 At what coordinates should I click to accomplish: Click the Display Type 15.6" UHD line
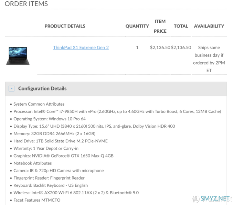point(94,126)
